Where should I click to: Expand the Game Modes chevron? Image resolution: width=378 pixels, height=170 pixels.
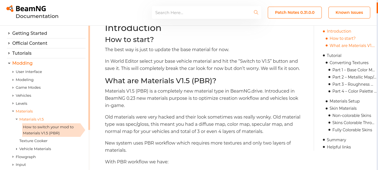(x=13, y=88)
